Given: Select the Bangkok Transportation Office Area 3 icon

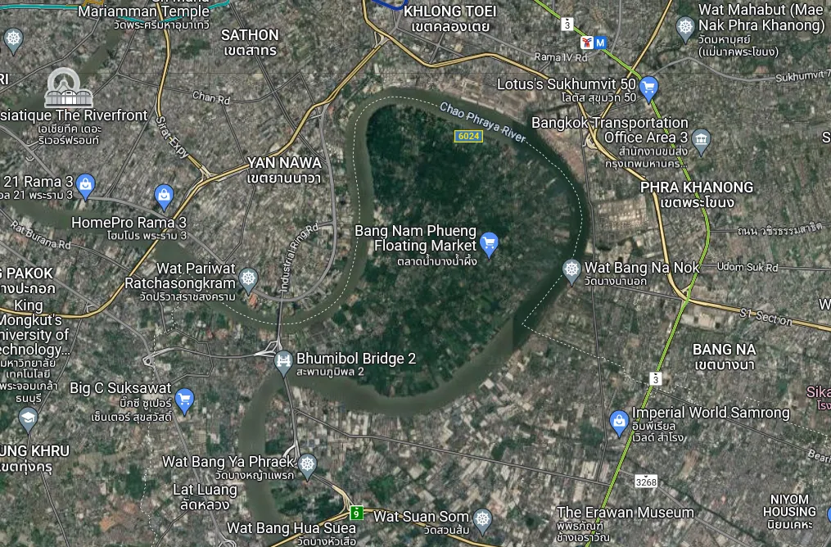Looking at the screenshot, I should tap(701, 142).
